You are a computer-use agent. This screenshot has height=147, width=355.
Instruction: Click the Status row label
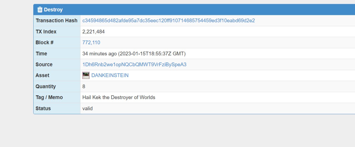pyautogui.click(x=43, y=109)
